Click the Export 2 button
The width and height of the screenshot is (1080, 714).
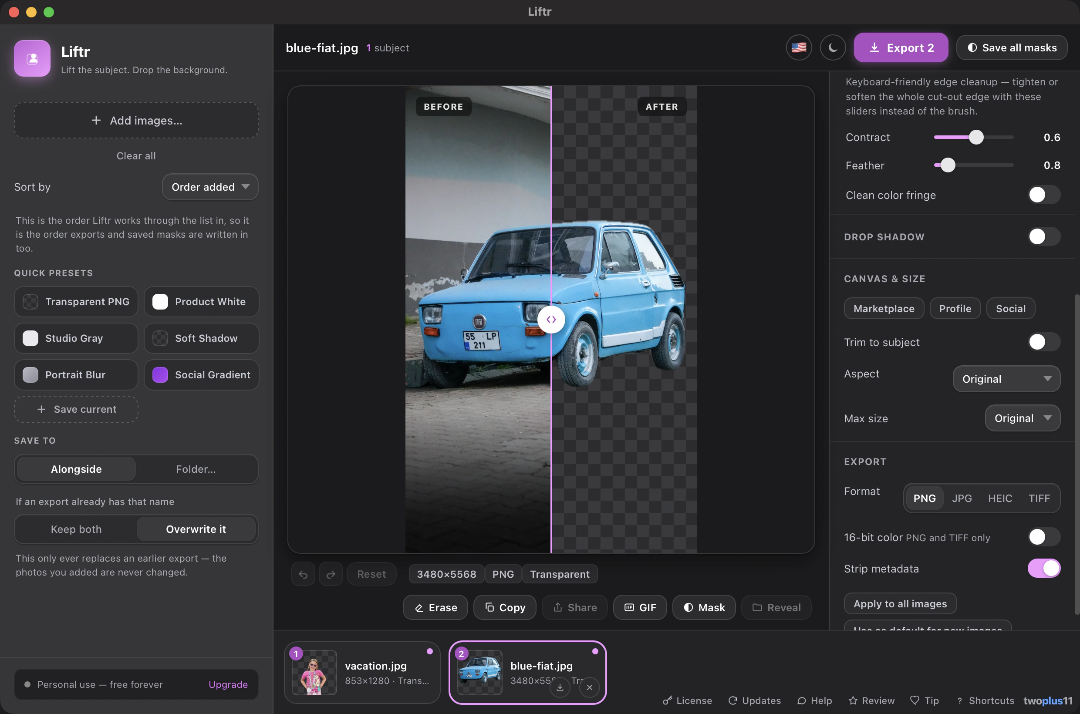point(901,47)
